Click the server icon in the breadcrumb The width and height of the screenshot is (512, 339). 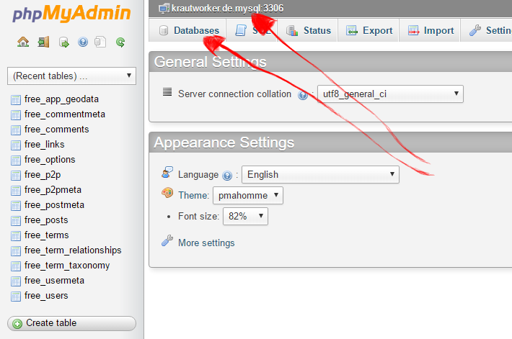(x=164, y=8)
